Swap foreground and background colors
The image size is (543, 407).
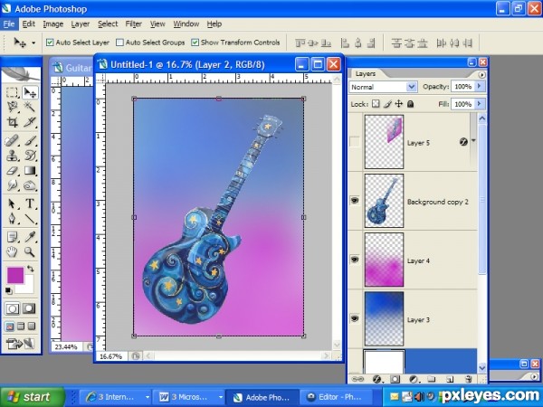31,269
